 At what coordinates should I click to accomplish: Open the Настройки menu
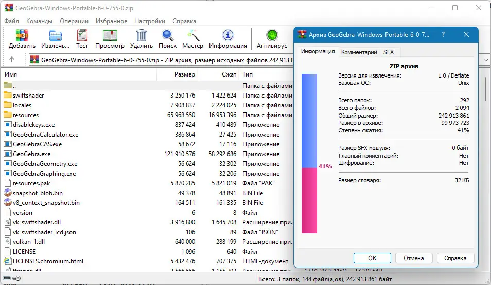(150, 21)
